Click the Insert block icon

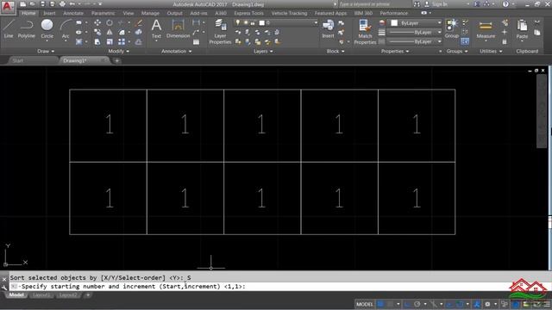[x=328, y=28]
